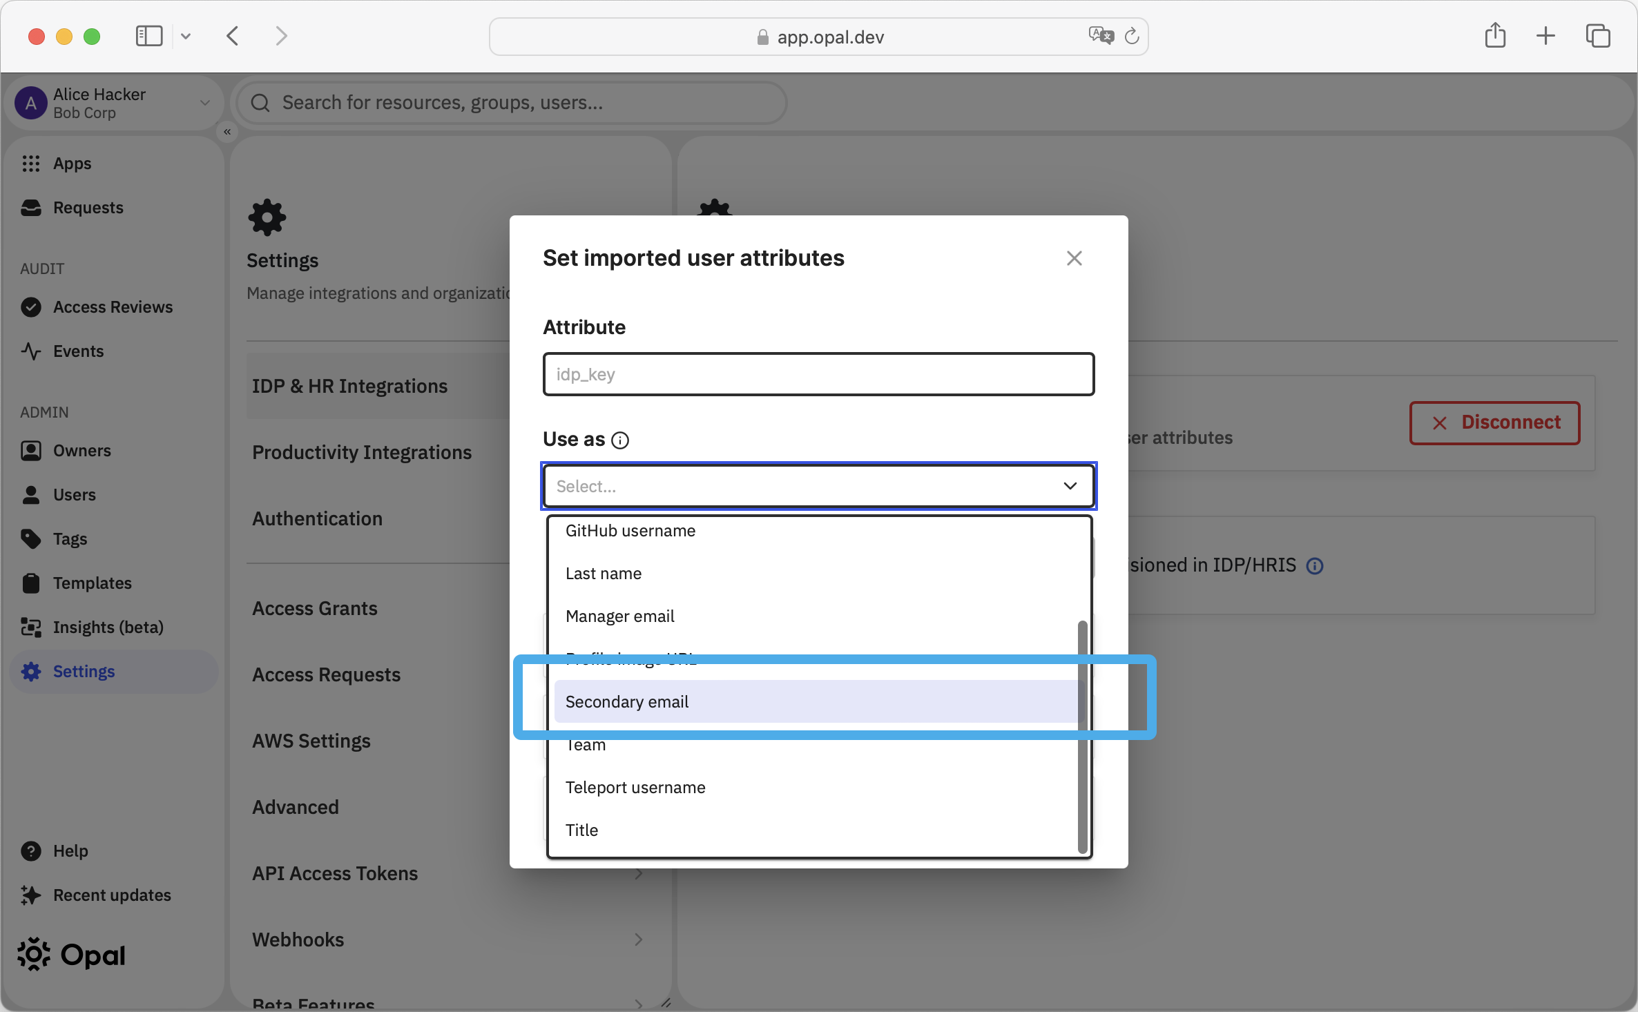1638x1012 pixels.
Task: Click the Requests inbox icon
Action: pyautogui.click(x=31, y=208)
